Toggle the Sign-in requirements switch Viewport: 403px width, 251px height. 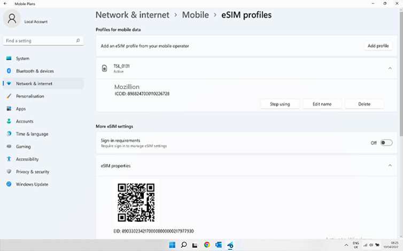[386, 143]
